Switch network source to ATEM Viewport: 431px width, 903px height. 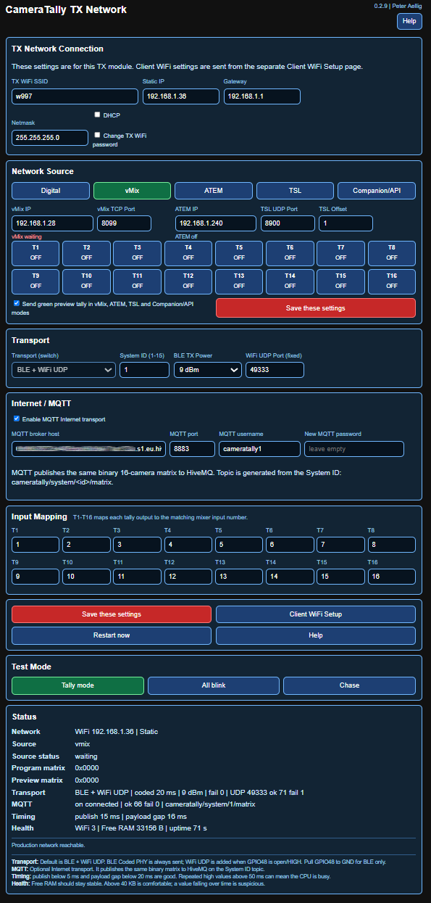214,191
